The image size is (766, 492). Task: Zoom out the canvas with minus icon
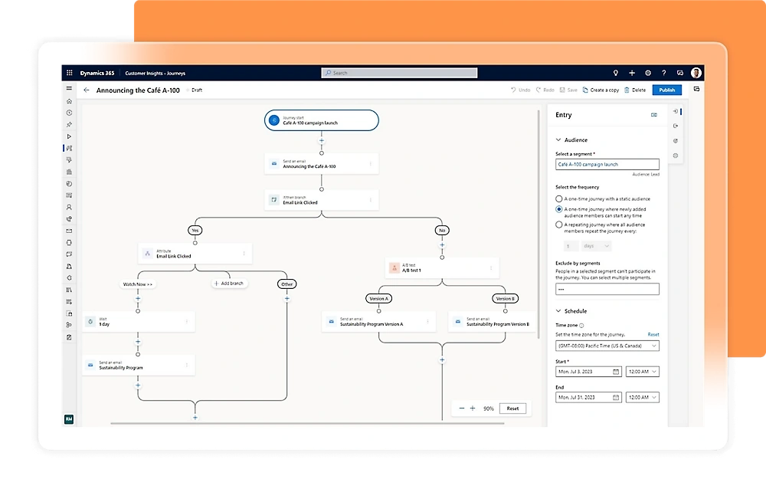click(x=462, y=408)
